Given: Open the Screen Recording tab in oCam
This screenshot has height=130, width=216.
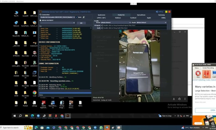Looking at the screenshot, I should [x=208, y=68].
